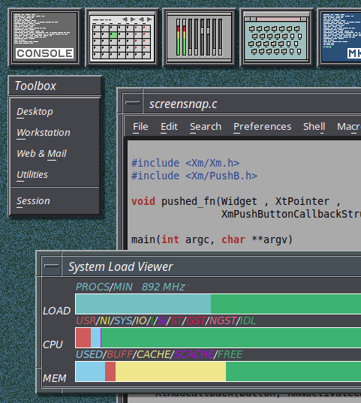Open the Shell menu in screensnap.c

pyautogui.click(x=314, y=127)
